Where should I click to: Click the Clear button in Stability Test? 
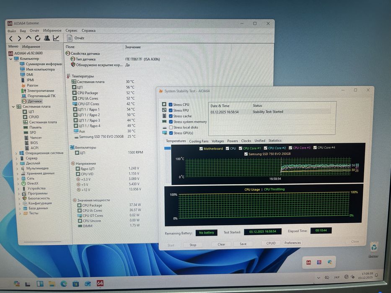tap(221, 244)
